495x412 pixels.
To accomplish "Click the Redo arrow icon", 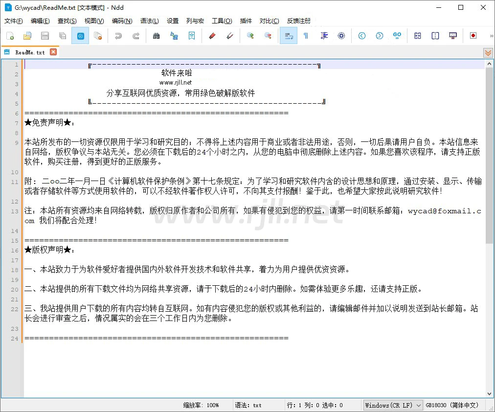I will pos(136,36).
